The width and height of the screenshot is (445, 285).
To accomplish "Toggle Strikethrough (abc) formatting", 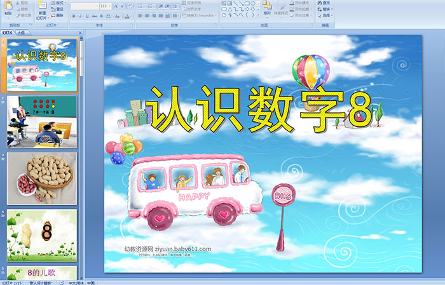I will (94, 16).
